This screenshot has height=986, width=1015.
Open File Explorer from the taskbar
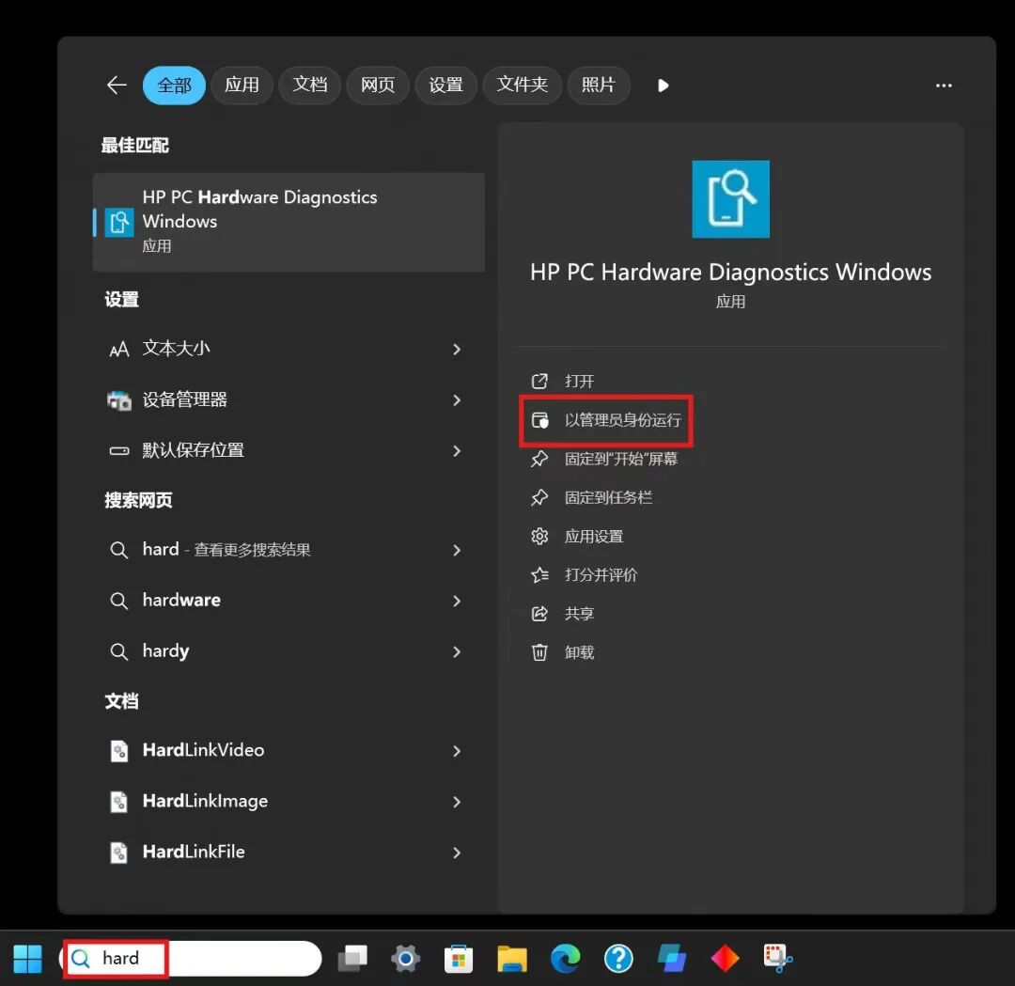[x=511, y=958]
